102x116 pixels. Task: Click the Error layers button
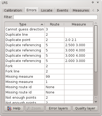tap(58, 108)
